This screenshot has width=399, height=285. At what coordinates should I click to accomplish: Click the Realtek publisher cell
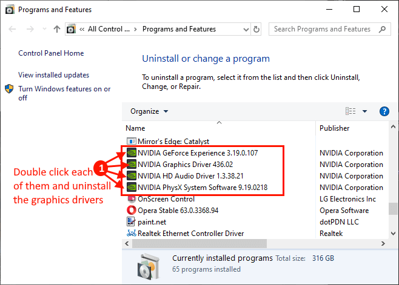click(331, 234)
